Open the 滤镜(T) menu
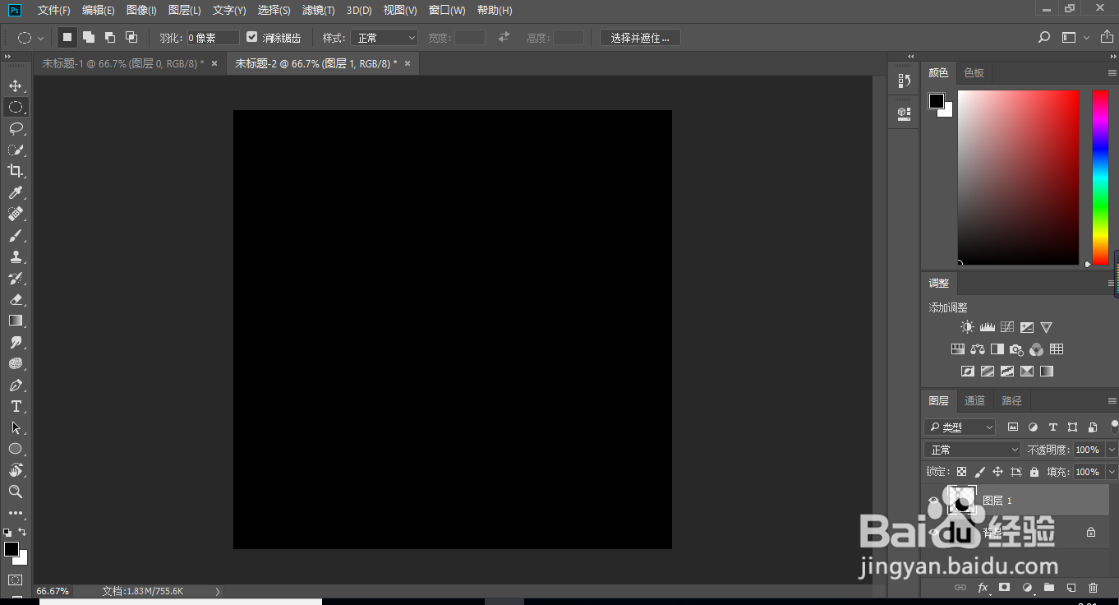 (x=319, y=11)
